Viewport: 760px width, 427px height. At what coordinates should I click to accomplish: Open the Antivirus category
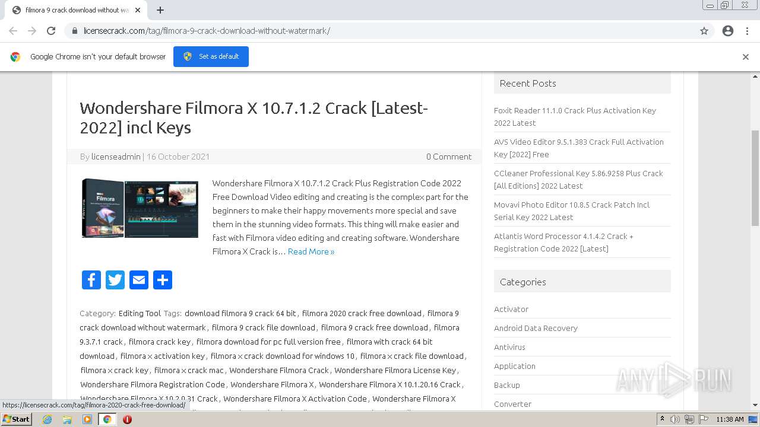point(509,347)
